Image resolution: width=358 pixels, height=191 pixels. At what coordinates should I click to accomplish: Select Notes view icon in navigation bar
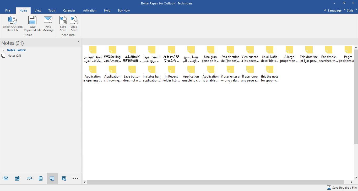(52, 178)
